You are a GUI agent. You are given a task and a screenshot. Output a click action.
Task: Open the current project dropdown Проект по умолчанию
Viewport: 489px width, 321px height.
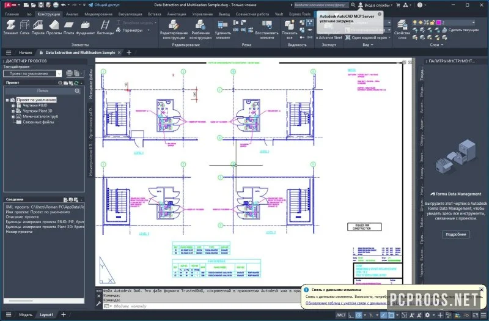coord(32,73)
